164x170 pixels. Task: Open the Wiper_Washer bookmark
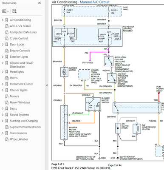tap(19, 139)
